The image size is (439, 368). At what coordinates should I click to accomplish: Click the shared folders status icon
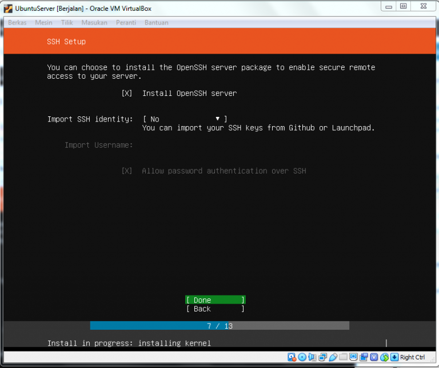pyautogui.click(x=343, y=357)
